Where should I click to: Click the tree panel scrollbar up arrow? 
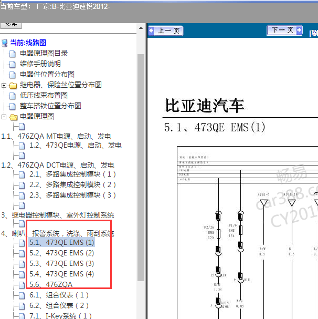(x=141, y=28)
